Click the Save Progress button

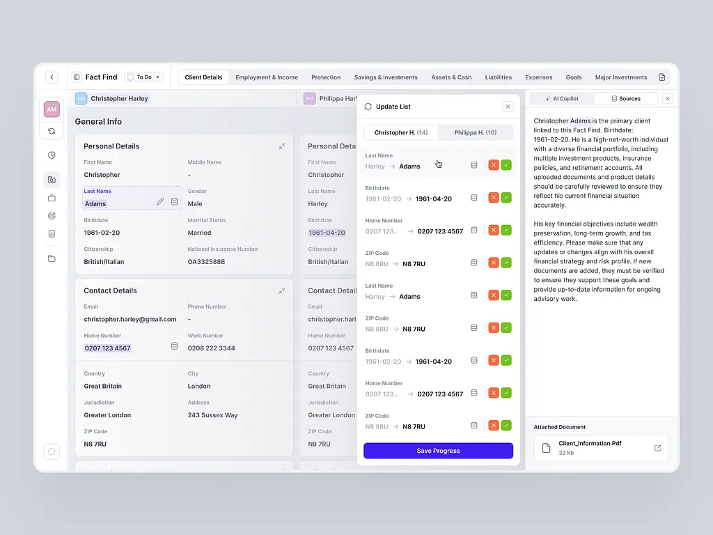point(439,451)
